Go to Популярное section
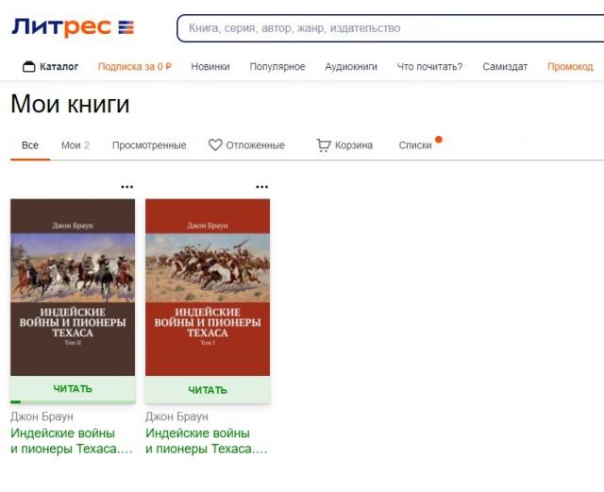This screenshot has width=604, height=492. pos(277,67)
